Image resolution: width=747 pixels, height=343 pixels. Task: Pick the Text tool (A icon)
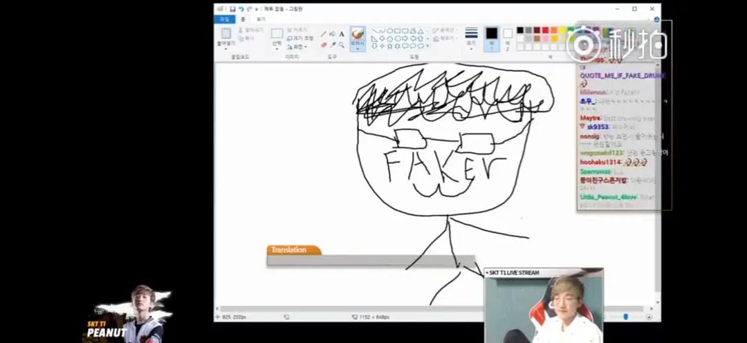(342, 34)
